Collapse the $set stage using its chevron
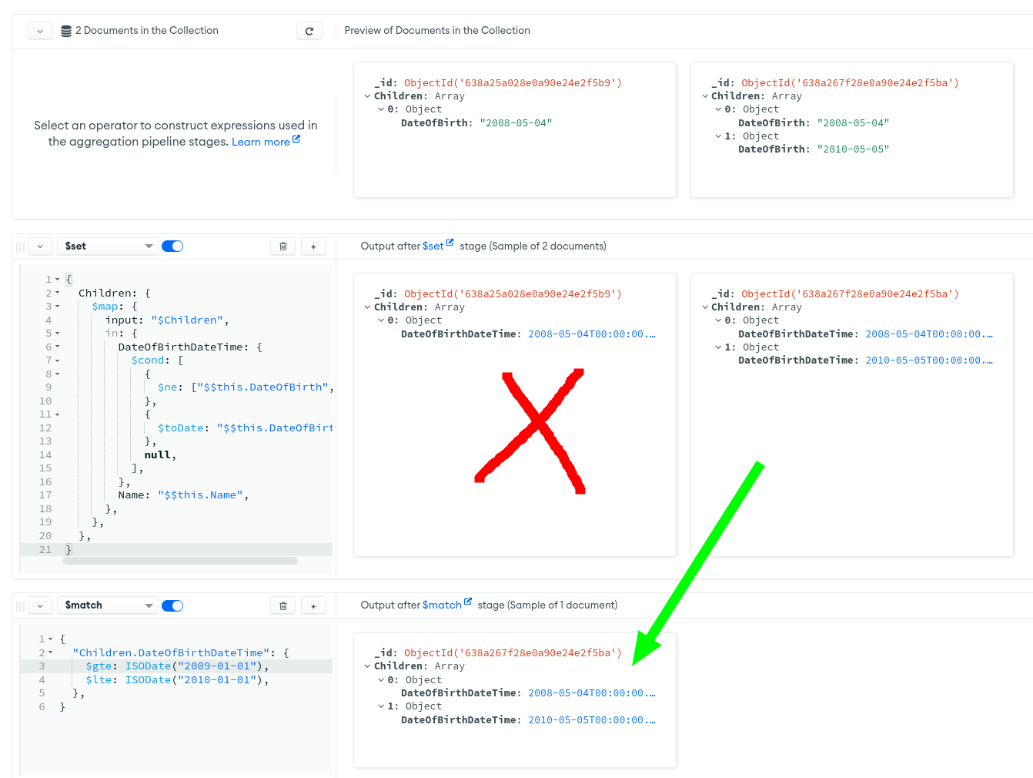This screenshot has width=1033, height=778. click(x=40, y=246)
